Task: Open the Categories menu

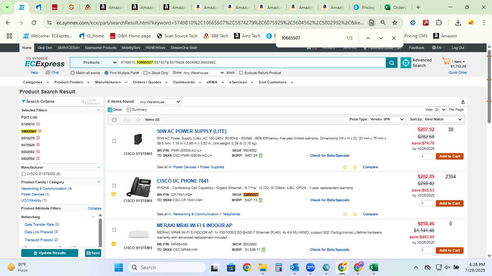Action: [x=35, y=82]
